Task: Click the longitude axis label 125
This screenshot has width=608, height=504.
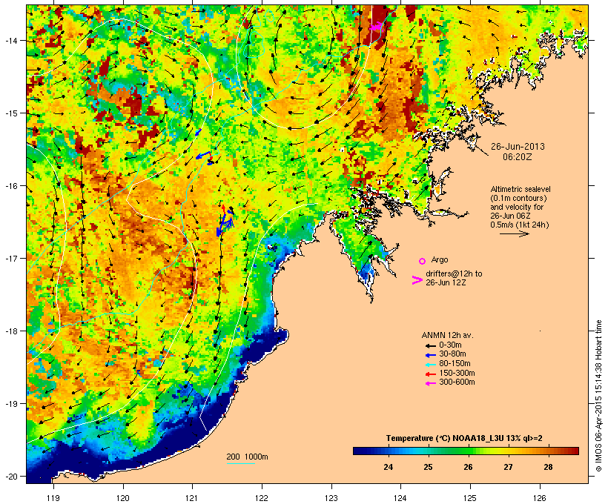Action: 470,498
